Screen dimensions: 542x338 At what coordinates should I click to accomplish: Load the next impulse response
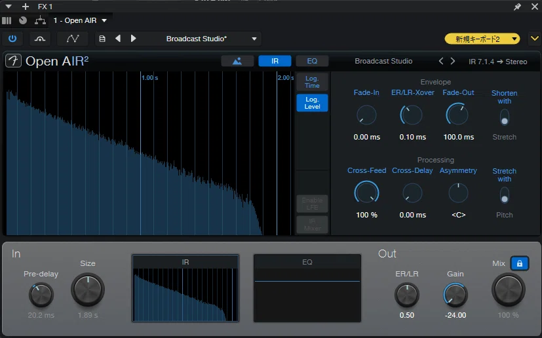453,61
